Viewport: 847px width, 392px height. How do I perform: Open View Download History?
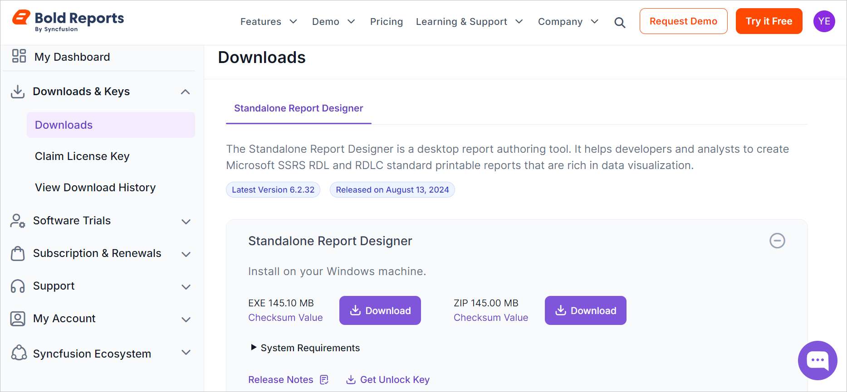click(x=95, y=188)
